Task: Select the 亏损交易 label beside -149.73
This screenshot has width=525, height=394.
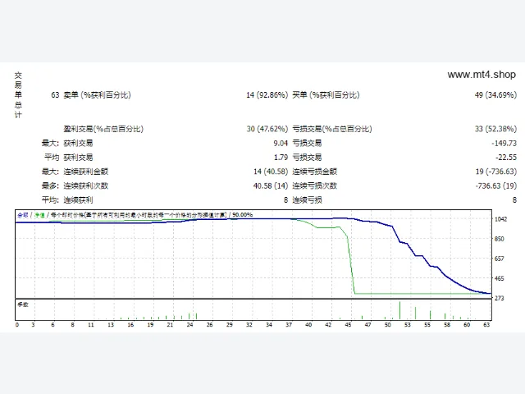Action: [307, 144]
